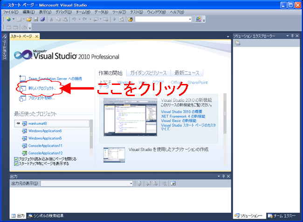Auto-hide pin the Solution Explorer panel
Screen dimensions: 303x222
click(292, 36)
